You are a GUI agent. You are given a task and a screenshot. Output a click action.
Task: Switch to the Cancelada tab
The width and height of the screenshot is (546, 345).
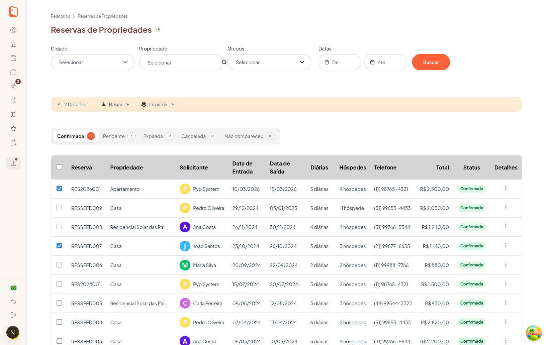pyautogui.click(x=199, y=136)
